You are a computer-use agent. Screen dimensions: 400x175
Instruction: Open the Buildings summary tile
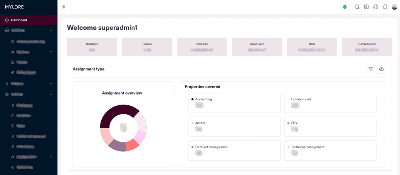(92, 47)
